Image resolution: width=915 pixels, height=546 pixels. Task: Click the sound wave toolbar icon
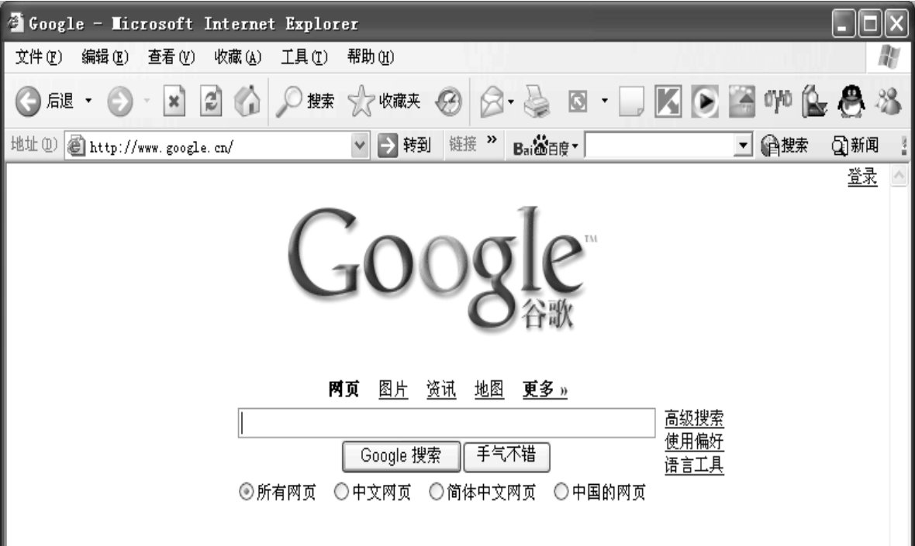point(778,101)
